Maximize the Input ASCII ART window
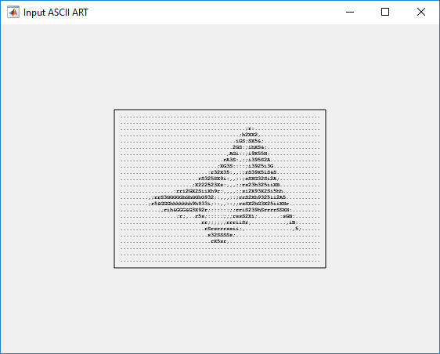Viewport: 440px width, 354px height. pyautogui.click(x=385, y=12)
